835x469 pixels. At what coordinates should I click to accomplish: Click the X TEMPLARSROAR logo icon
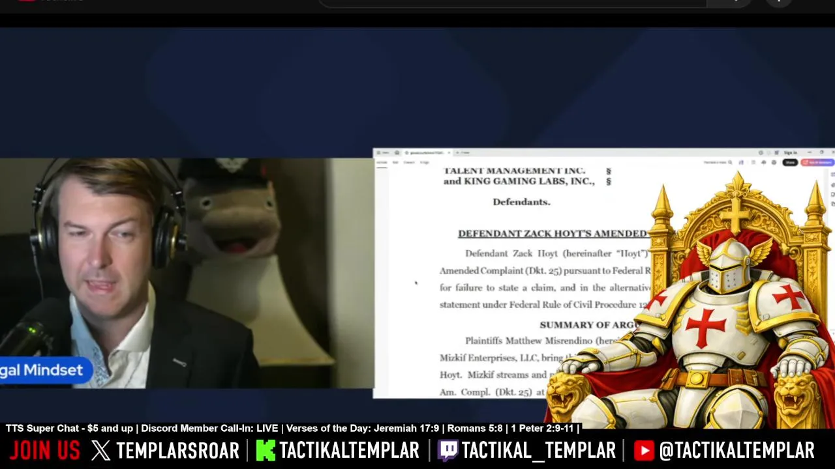coord(101,450)
